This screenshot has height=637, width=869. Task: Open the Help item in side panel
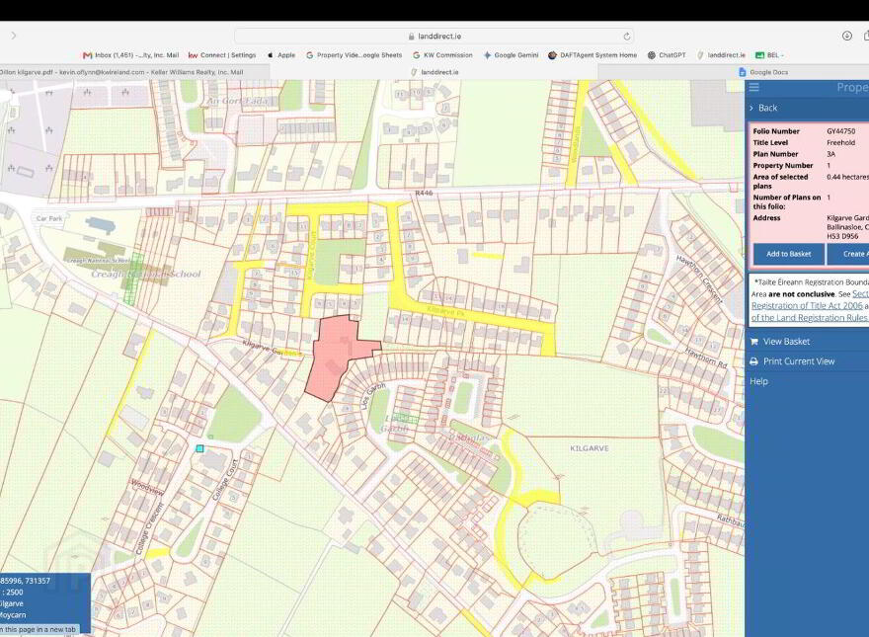pos(758,381)
